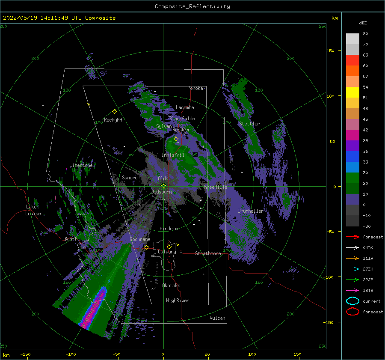Click the Sundre town label
This screenshot has height=360, width=385.
click(130, 178)
